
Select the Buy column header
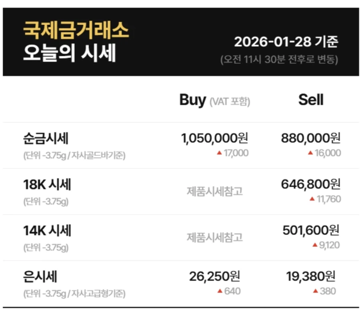(x=193, y=100)
